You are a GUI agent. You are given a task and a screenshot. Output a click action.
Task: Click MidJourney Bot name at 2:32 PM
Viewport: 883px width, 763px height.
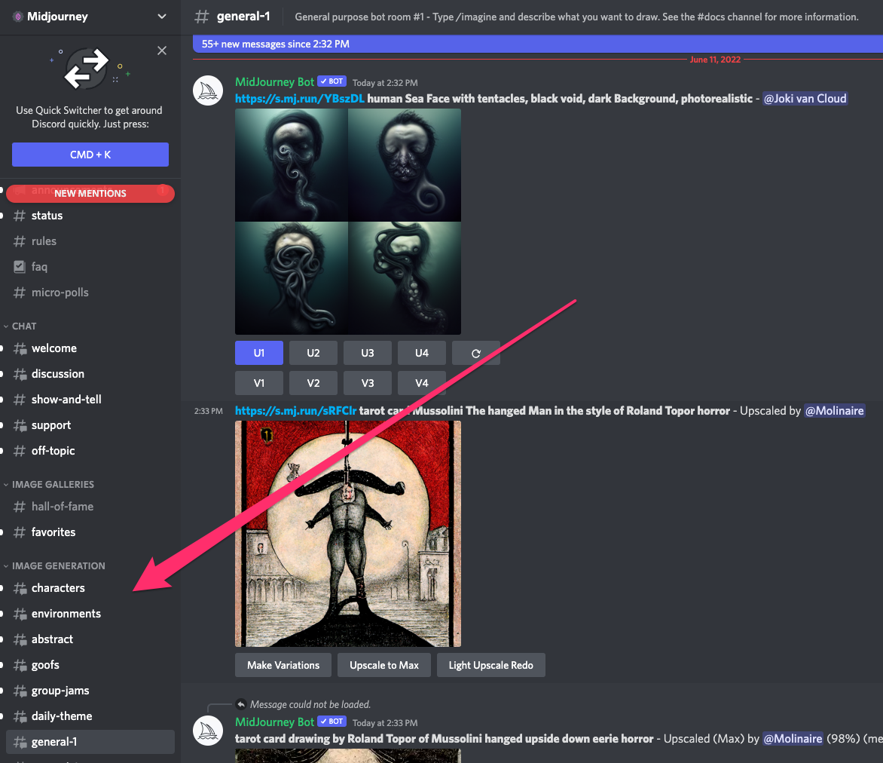(274, 82)
